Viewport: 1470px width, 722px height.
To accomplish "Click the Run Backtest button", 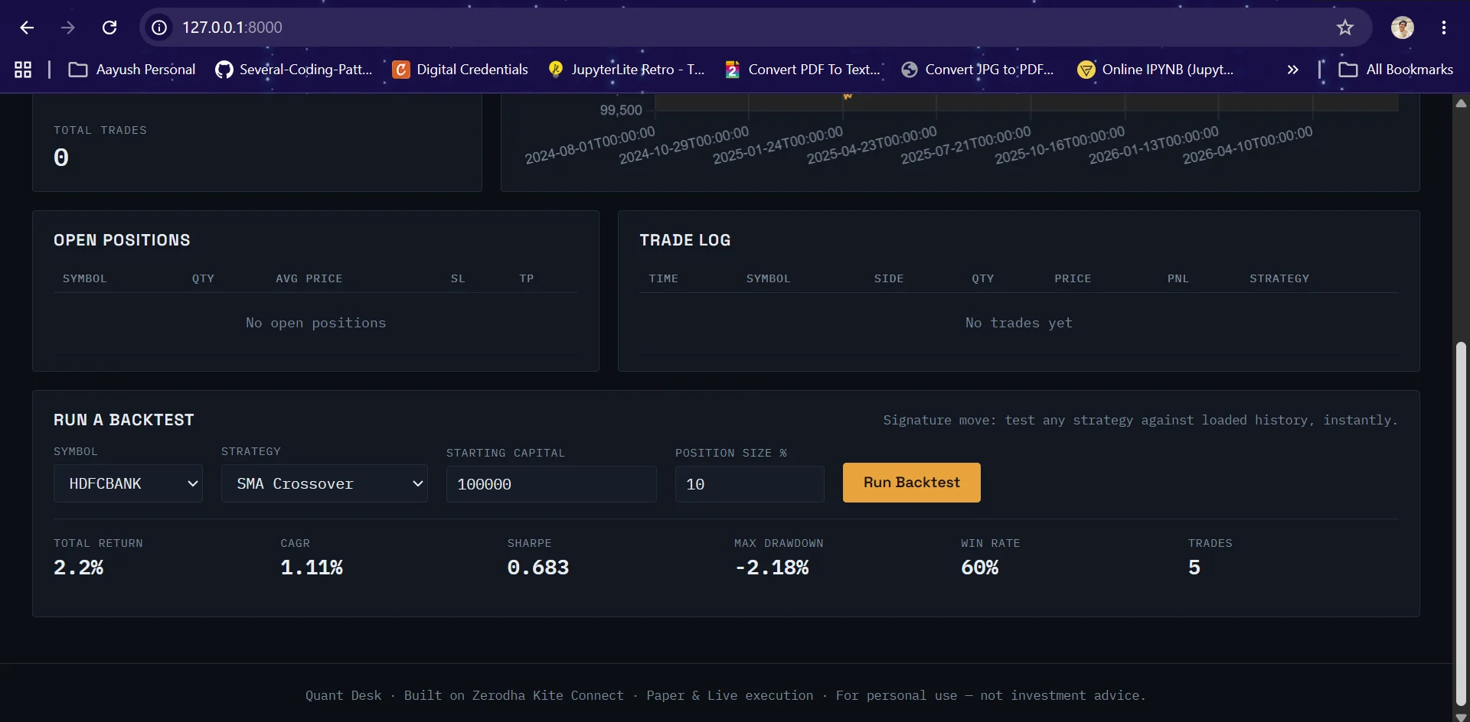I will (x=911, y=483).
